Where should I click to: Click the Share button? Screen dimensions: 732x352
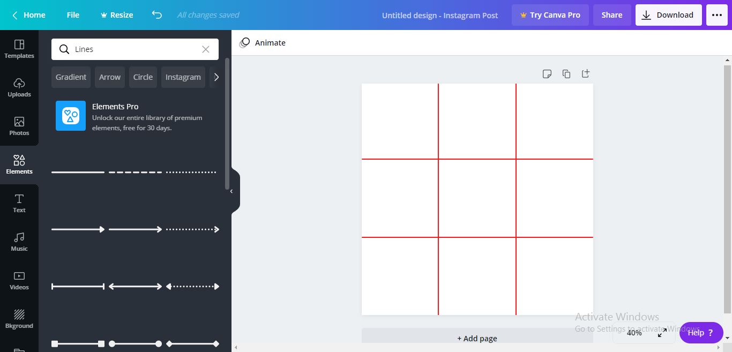coord(612,14)
